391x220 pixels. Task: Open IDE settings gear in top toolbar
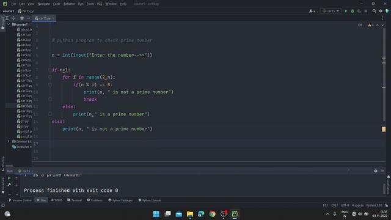[x=381, y=11]
